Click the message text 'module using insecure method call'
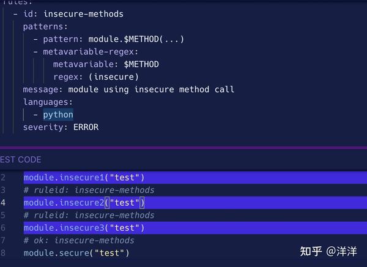This screenshot has height=267, width=367. pos(151,89)
